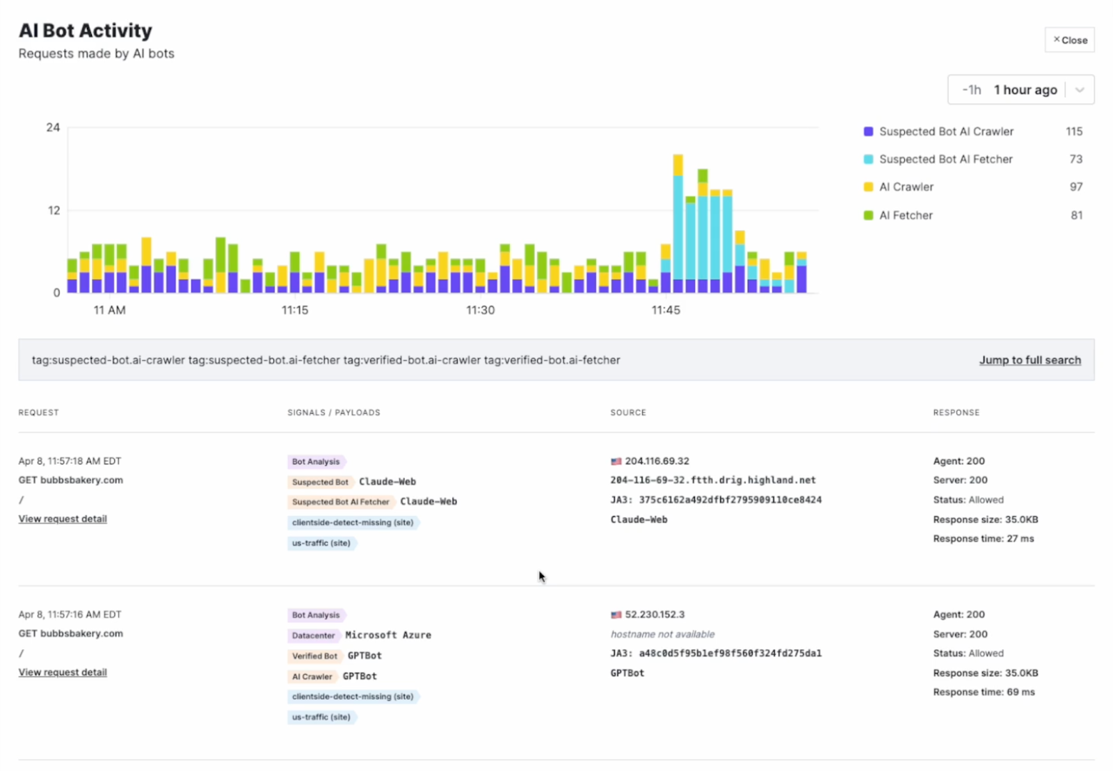Click the chevron beside the time selector
Screen dimensions: 1113x771
pyautogui.click(x=1080, y=89)
